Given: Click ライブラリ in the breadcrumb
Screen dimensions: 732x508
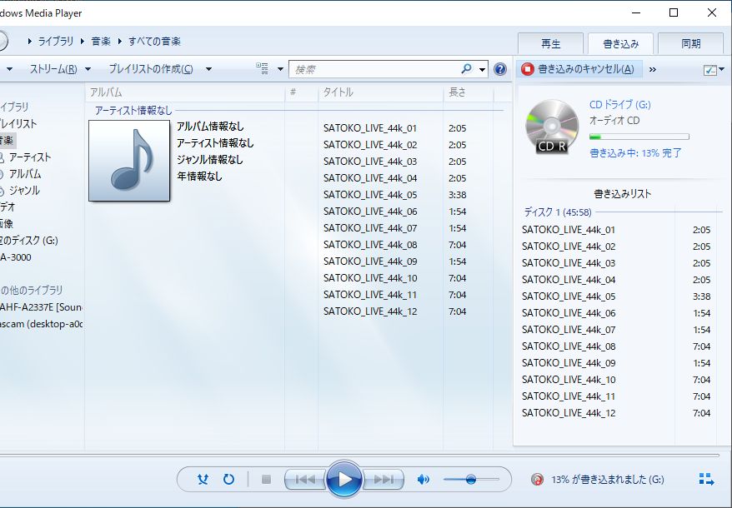Looking at the screenshot, I should click(x=56, y=41).
